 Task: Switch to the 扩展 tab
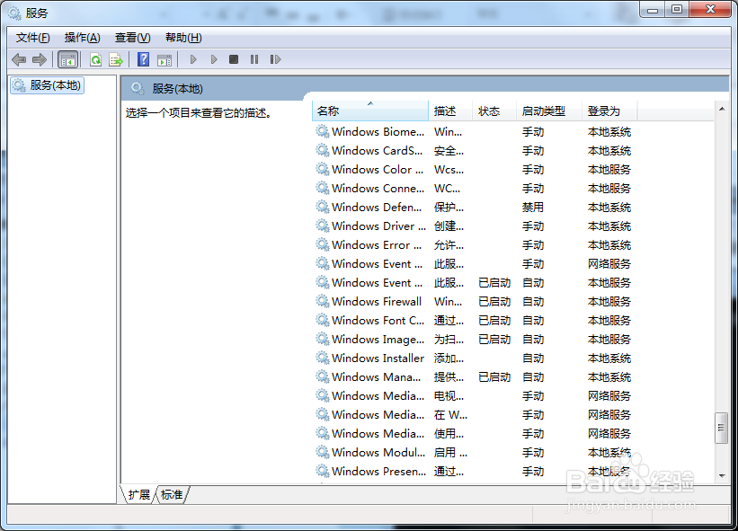tap(138, 494)
